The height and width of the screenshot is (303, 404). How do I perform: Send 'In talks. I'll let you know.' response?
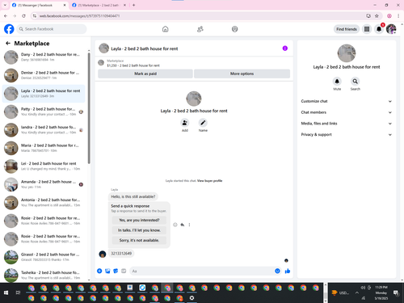(x=139, y=230)
